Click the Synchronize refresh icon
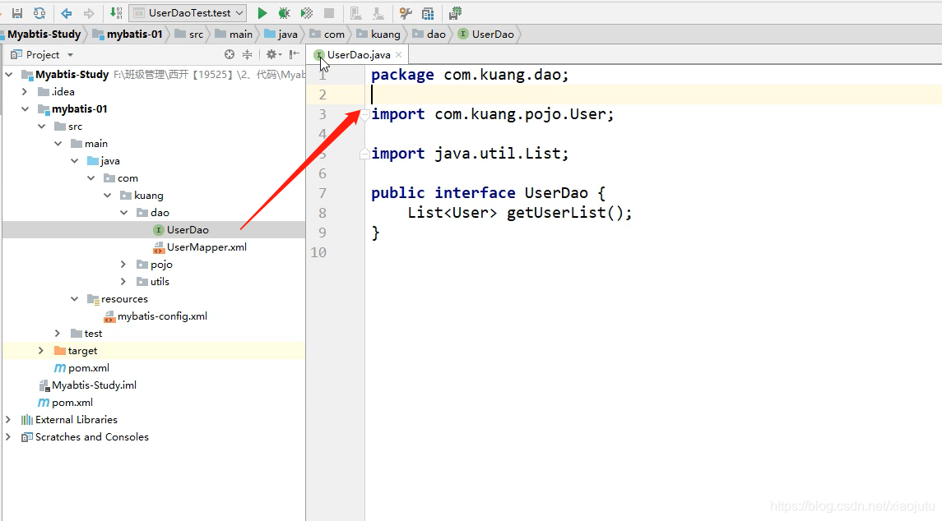This screenshot has width=942, height=521. [x=39, y=12]
